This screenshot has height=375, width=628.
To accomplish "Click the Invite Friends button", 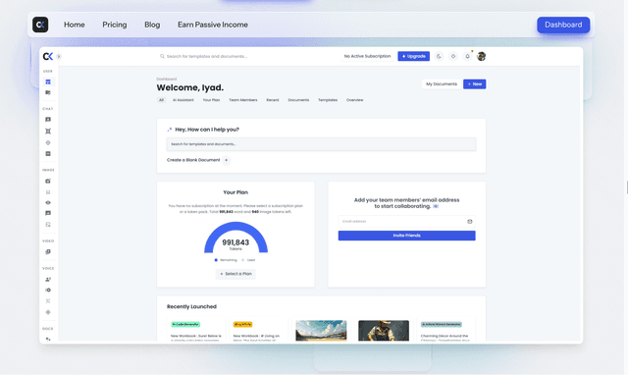I will 407,236.
